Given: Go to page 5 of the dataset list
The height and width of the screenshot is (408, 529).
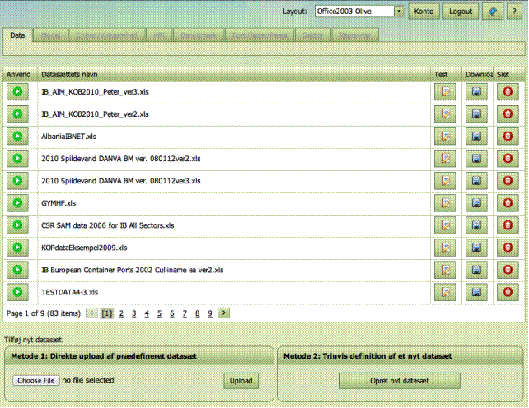Looking at the screenshot, I should pyautogui.click(x=160, y=313).
